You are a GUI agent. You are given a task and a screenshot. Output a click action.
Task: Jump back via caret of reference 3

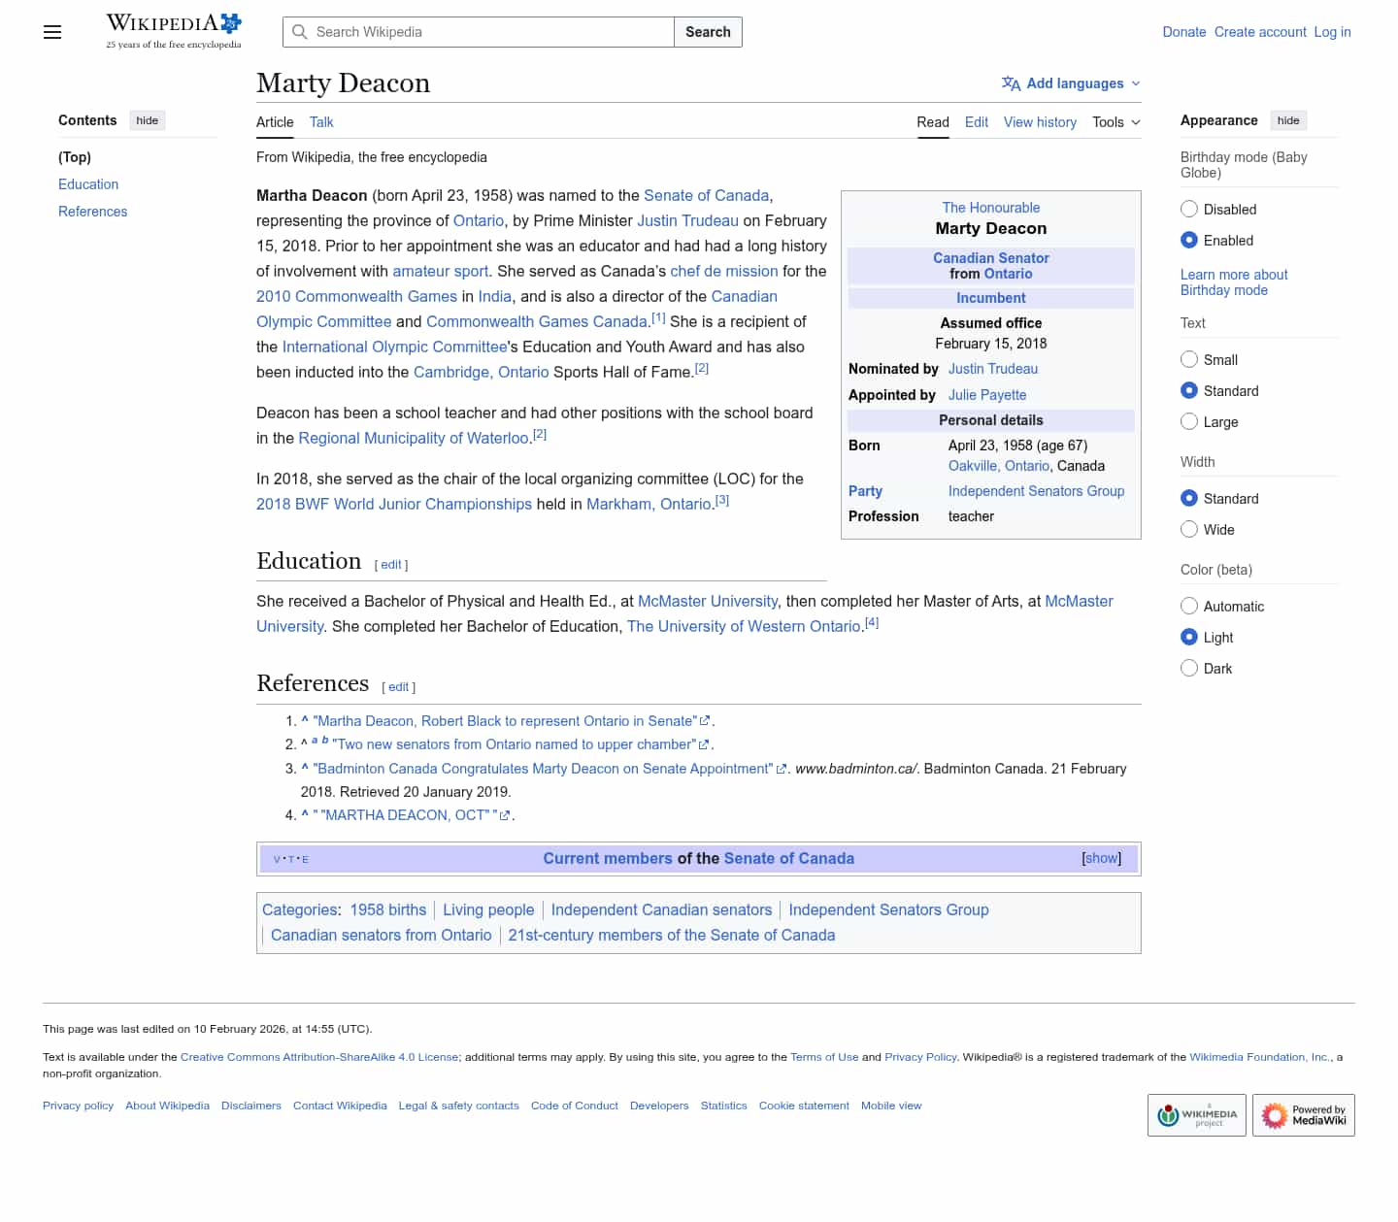click(x=305, y=768)
